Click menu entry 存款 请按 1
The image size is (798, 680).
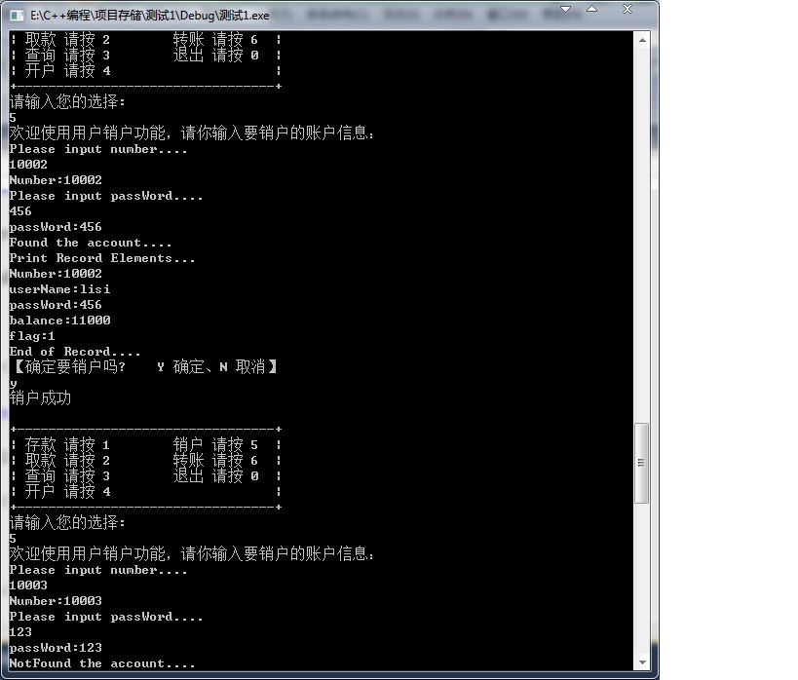coord(67,444)
